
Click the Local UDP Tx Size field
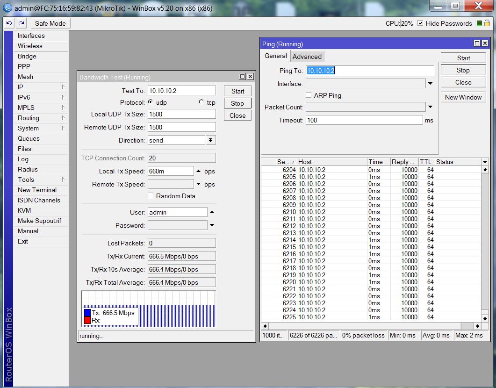181,114
